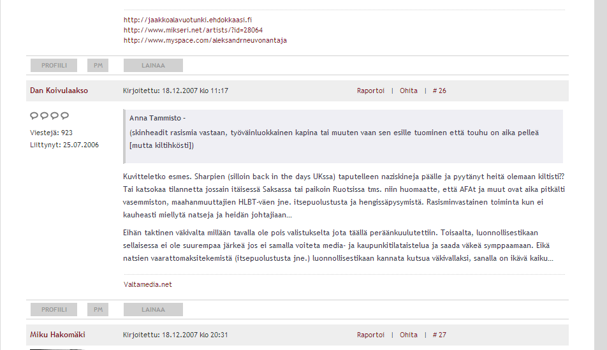
Task: Open the #26 post permalink
Action: pyautogui.click(x=439, y=91)
